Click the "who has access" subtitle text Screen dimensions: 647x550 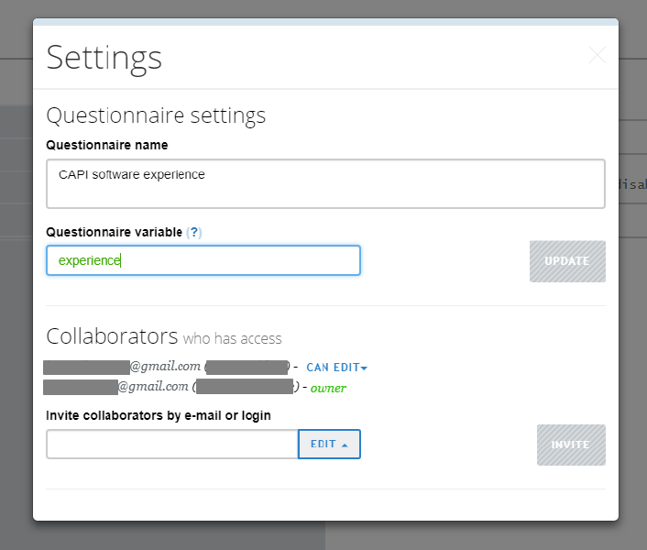(232, 339)
